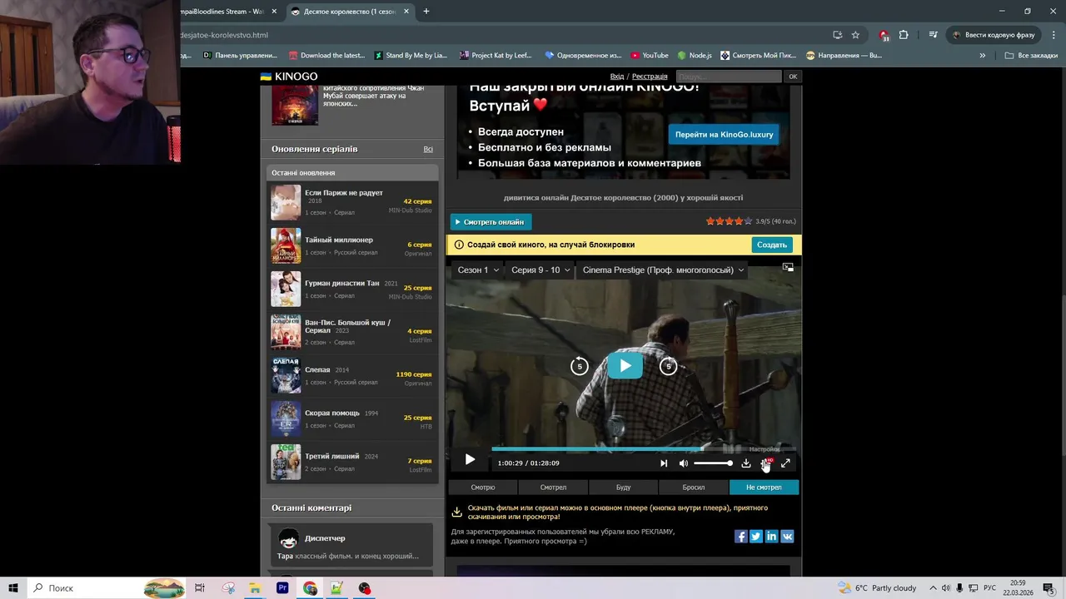The image size is (1066, 599).
Task: Open Ван-Пис. Большой куш series entry
Action: [347, 326]
